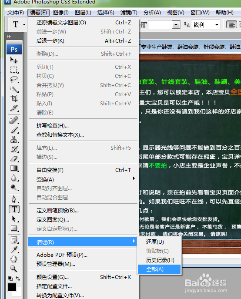
Task: Select the Spot Healing Brush tool
Action: 14,121
